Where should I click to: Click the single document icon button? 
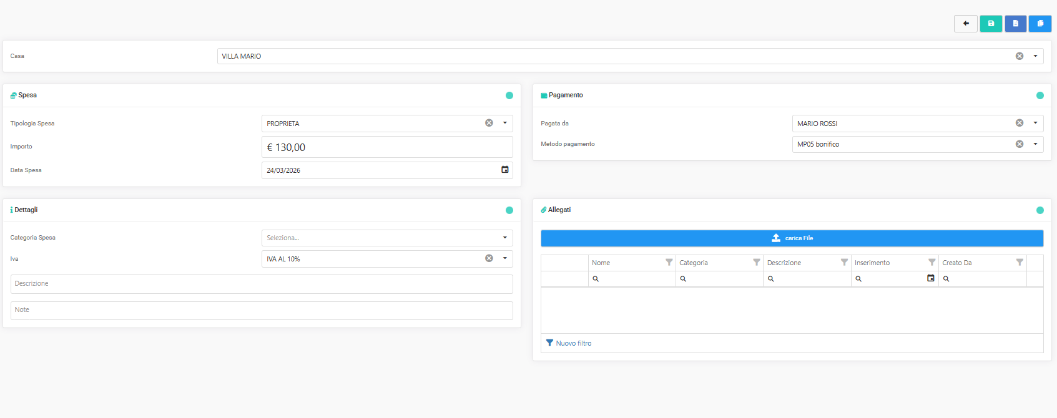coord(1015,24)
